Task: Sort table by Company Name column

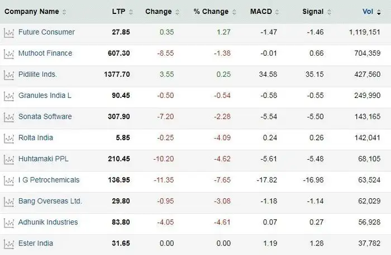Action: tap(31, 12)
